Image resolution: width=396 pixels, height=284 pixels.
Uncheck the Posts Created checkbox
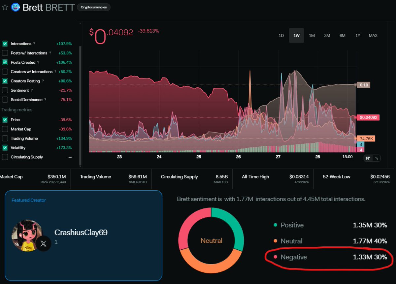pyautogui.click(x=5, y=62)
